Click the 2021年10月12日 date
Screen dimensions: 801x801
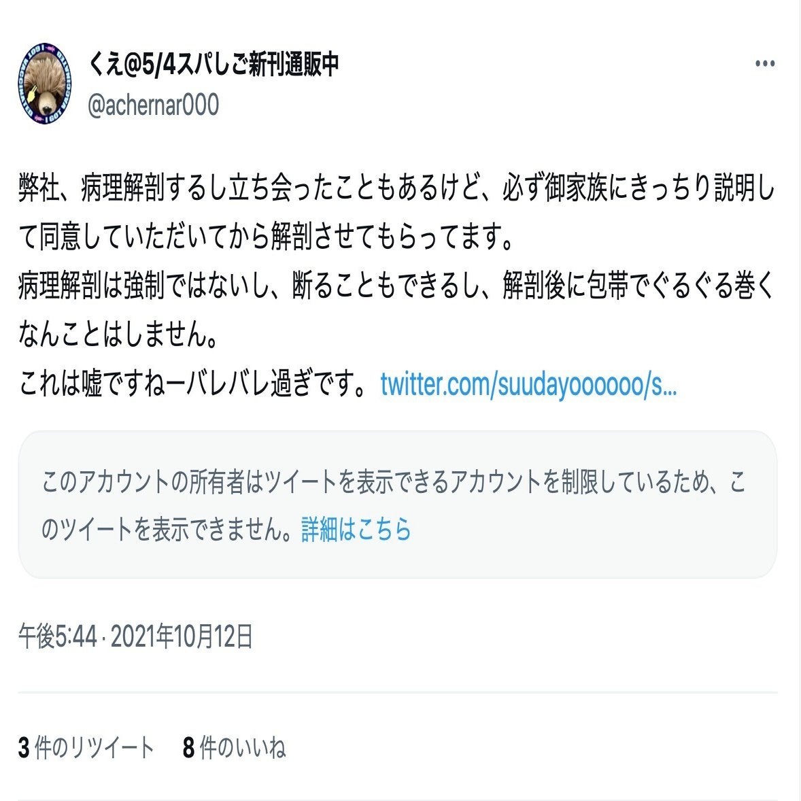click(x=182, y=636)
